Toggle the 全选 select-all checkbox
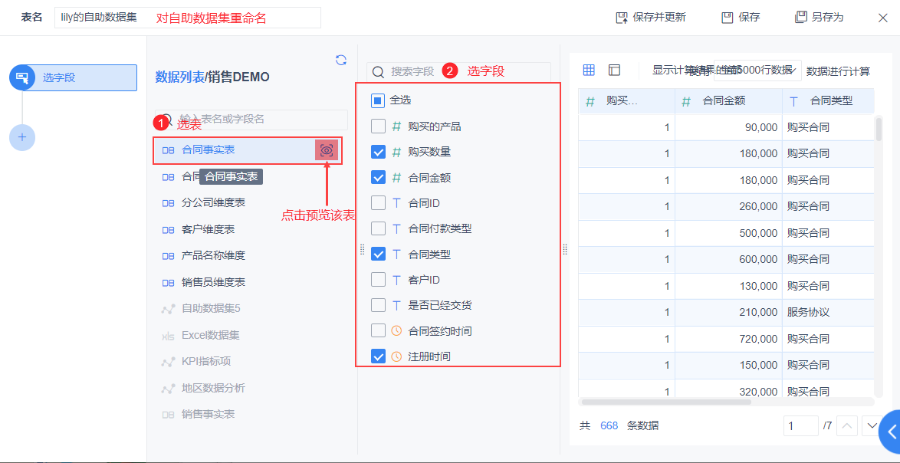 [x=378, y=100]
